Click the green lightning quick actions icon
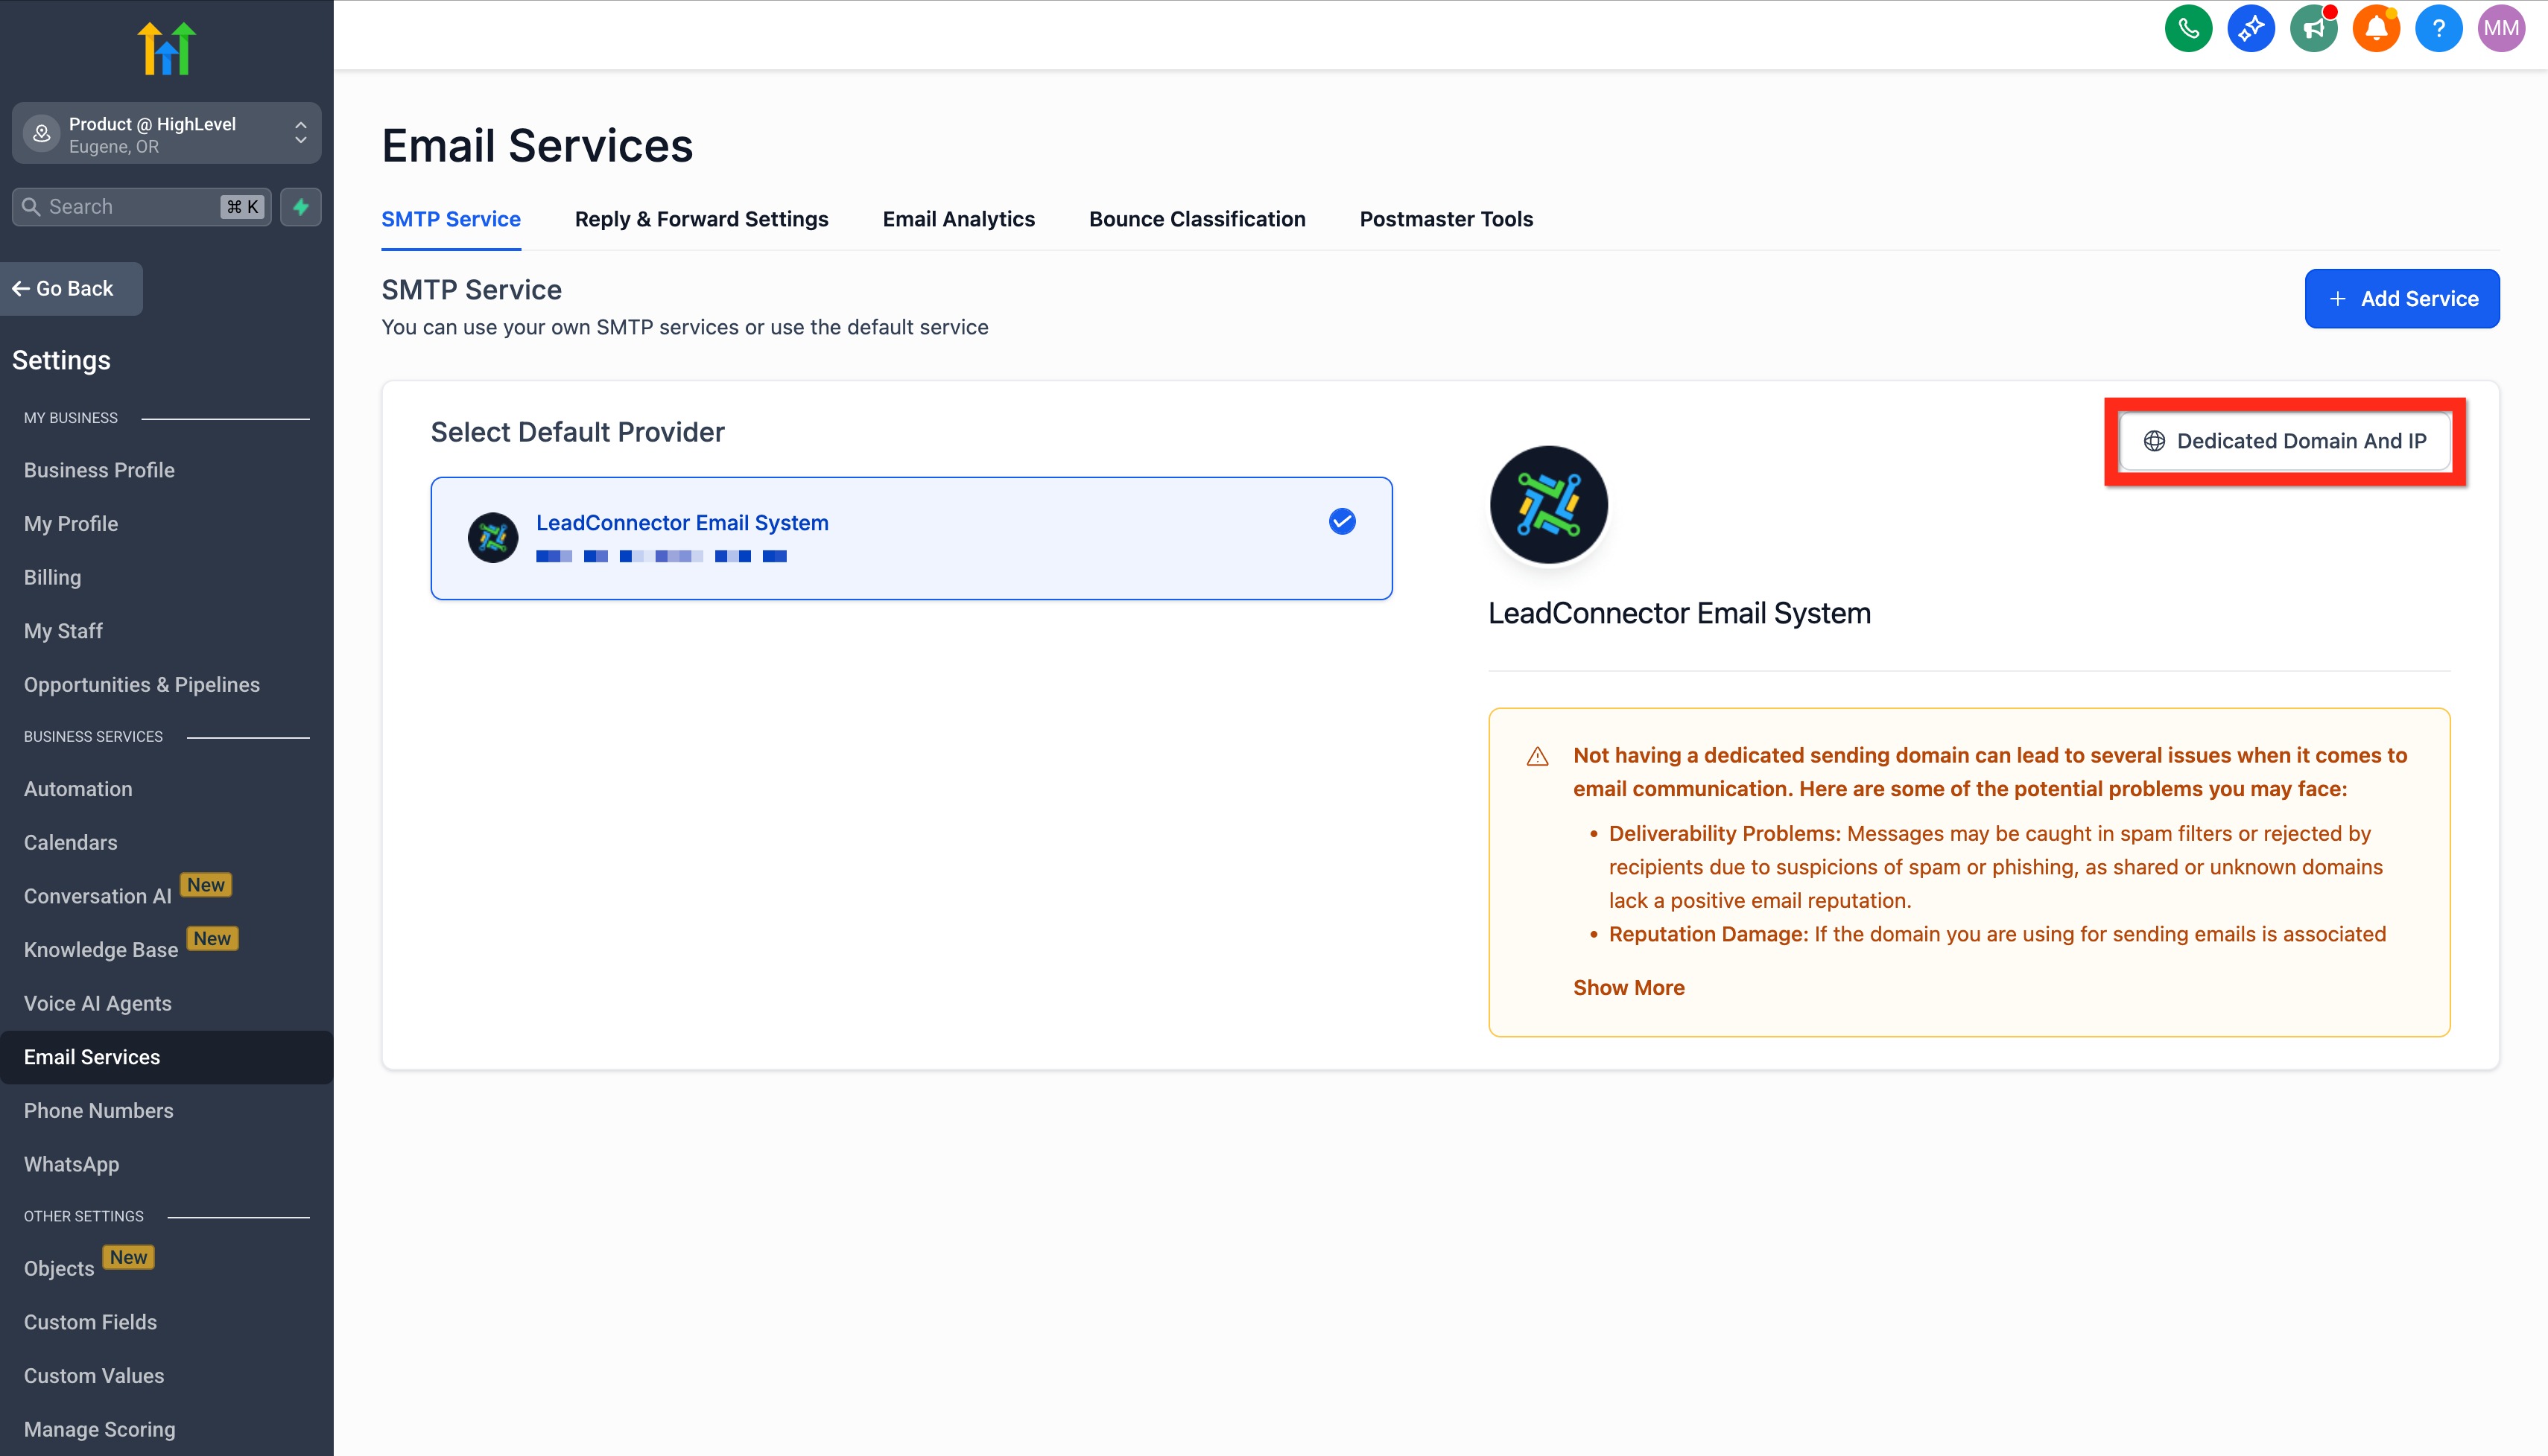 pyautogui.click(x=301, y=207)
